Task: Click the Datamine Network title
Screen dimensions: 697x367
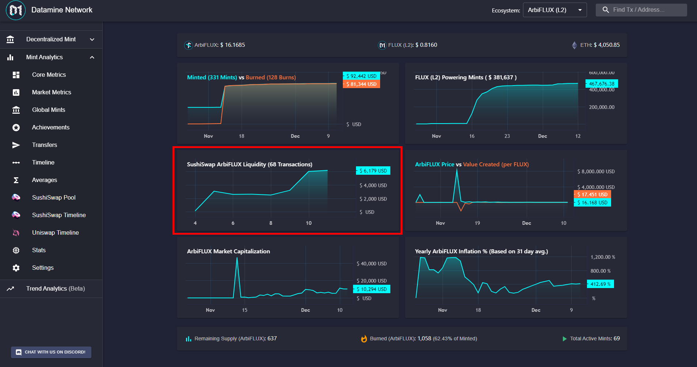Action: click(62, 10)
